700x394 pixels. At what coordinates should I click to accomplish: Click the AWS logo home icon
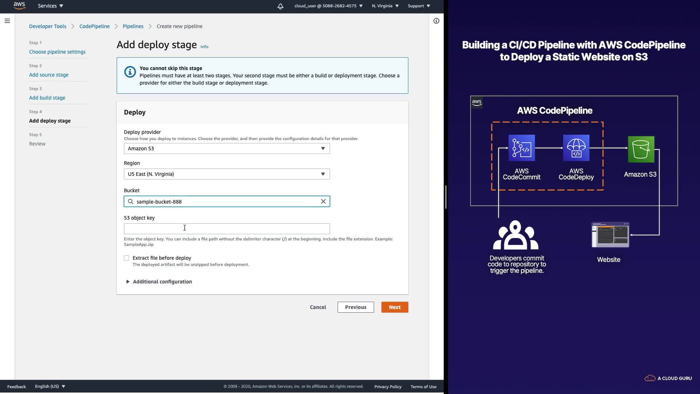(19, 5)
